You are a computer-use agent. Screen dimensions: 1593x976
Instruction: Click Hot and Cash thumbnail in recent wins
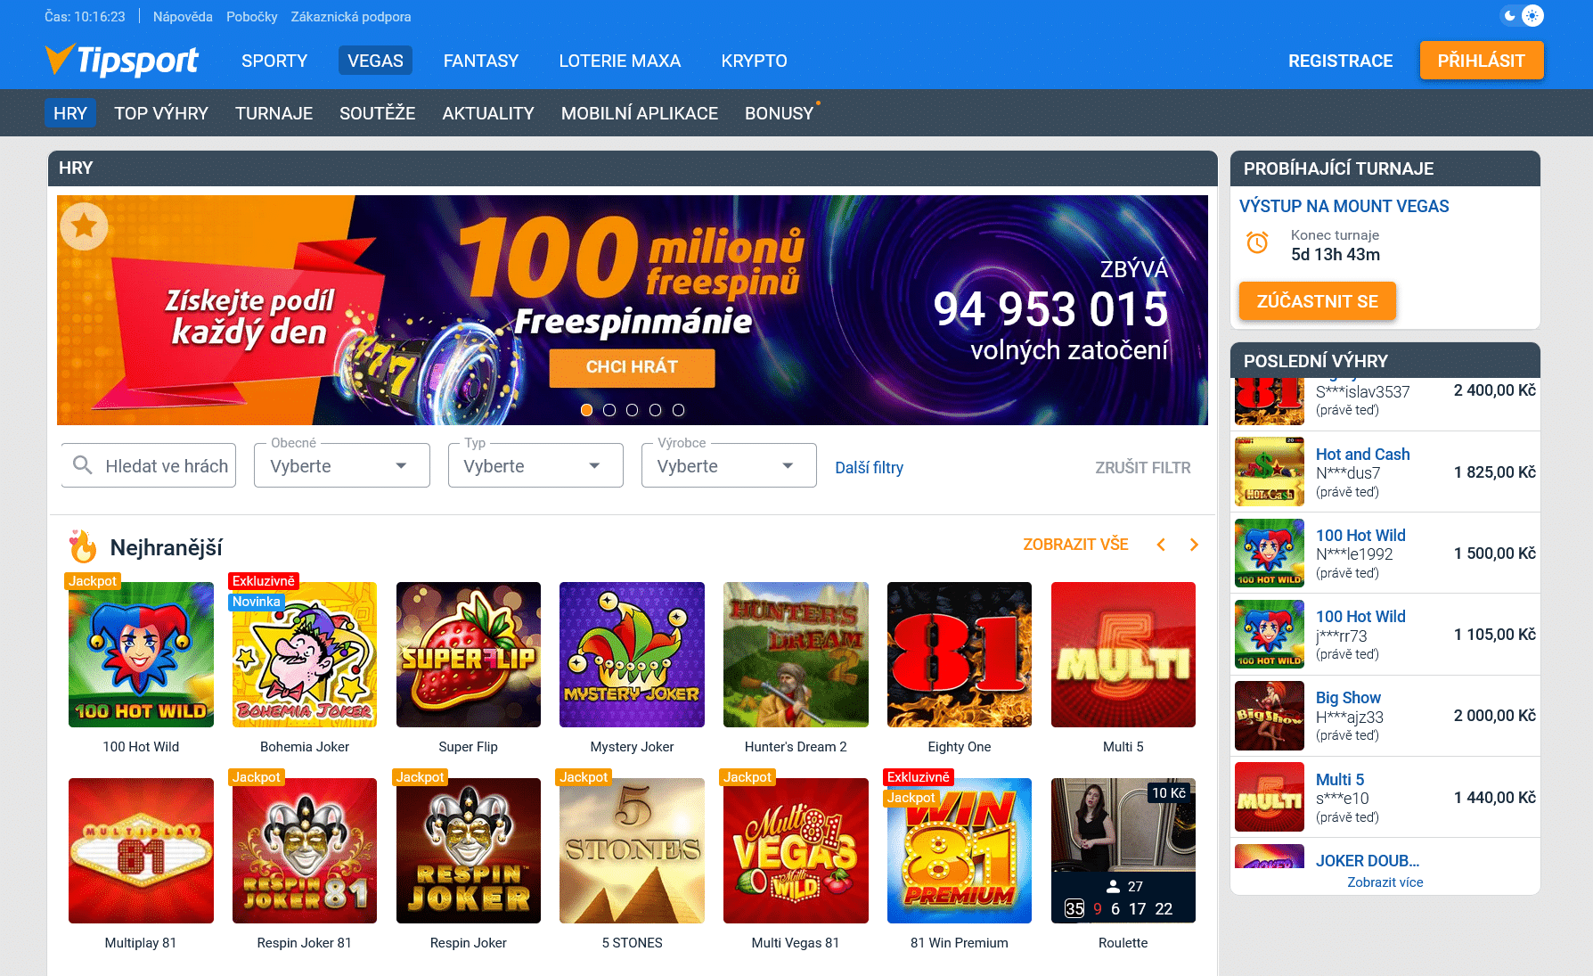coord(1270,472)
